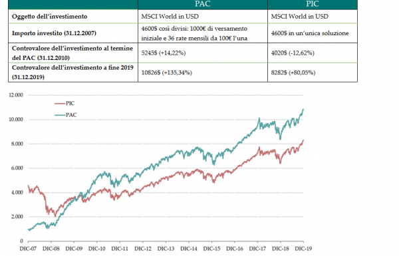Click the PIC legend entry
This screenshot has width=399, height=256.
point(65,103)
